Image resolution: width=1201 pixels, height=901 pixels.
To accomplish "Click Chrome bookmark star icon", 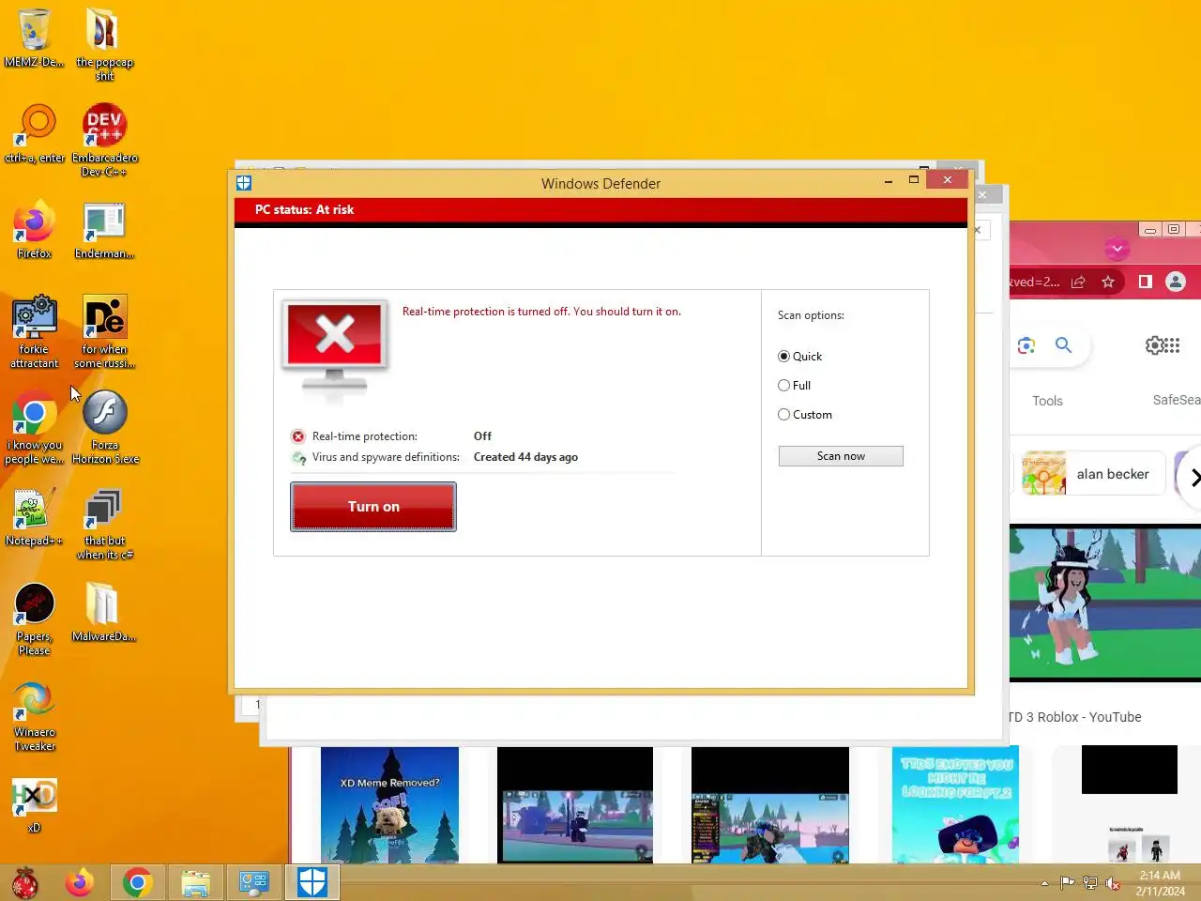I will pyautogui.click(x=1108, y=282).
